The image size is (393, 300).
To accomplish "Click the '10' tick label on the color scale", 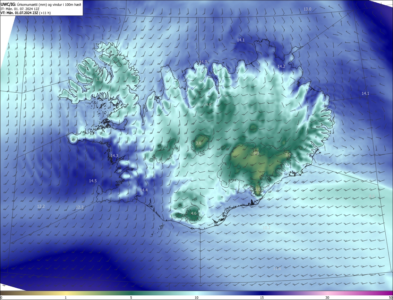I will point(196,298).
